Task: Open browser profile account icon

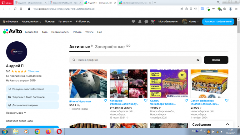Action: point(230,9)
